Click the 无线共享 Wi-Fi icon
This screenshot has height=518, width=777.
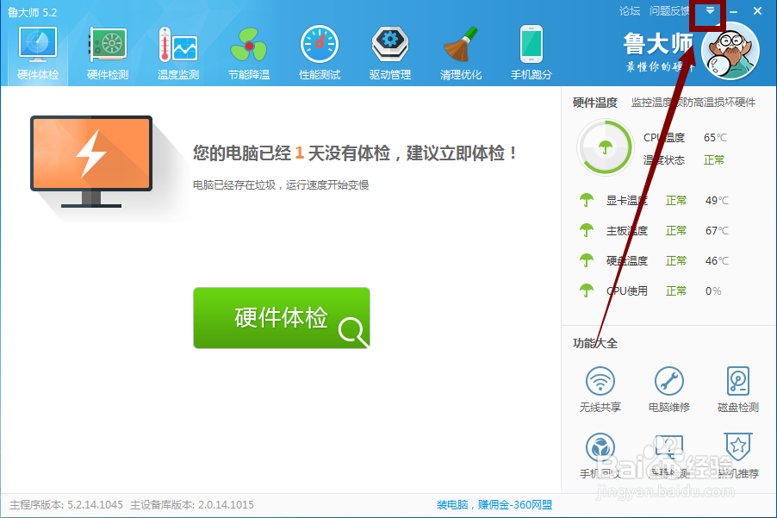click(x=600, y=381)
